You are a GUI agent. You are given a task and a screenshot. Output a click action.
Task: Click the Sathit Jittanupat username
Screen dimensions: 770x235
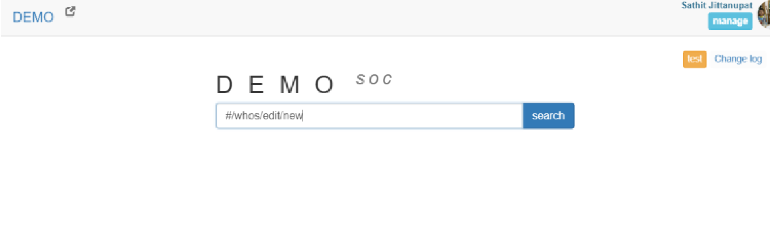pyautogui.click(x=716, y=6)
